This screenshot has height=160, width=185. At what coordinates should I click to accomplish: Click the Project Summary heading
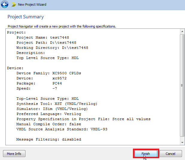tap(26, 17)
